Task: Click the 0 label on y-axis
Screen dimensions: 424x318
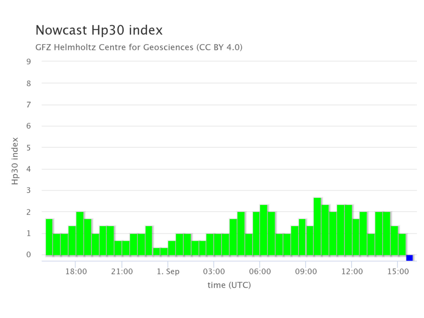Action: pos(29,255)
